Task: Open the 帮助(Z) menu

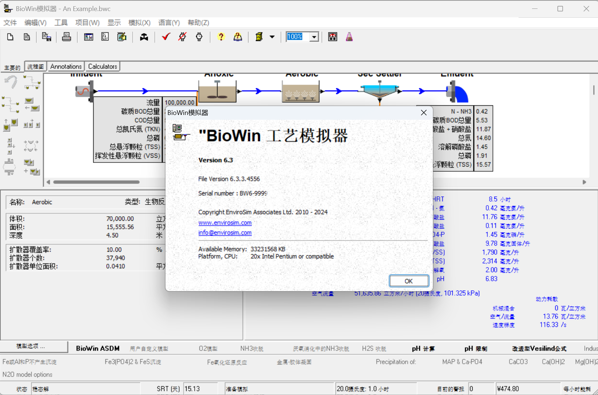Action: pos(198,23)
